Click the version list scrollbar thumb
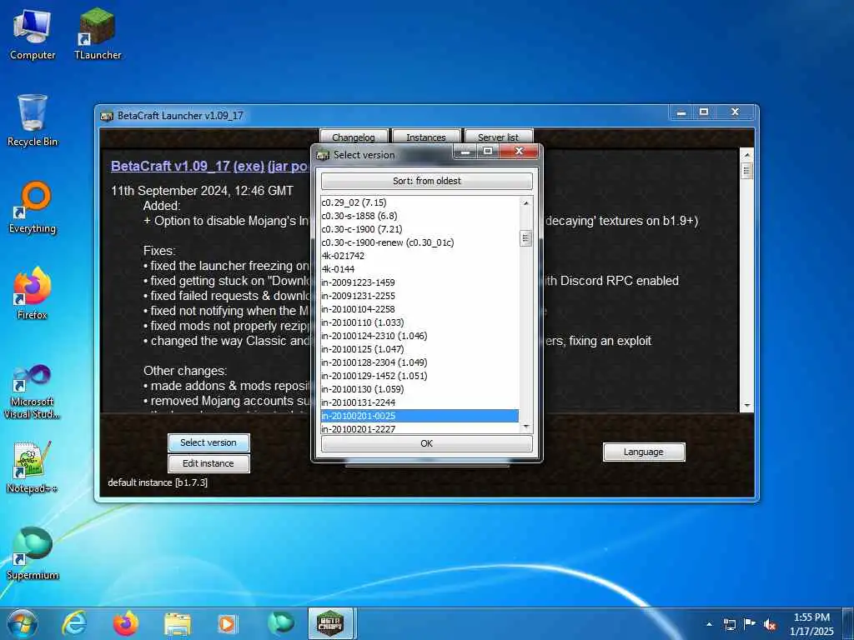Viewport: 854px width, 640px height. click(525, 238)
